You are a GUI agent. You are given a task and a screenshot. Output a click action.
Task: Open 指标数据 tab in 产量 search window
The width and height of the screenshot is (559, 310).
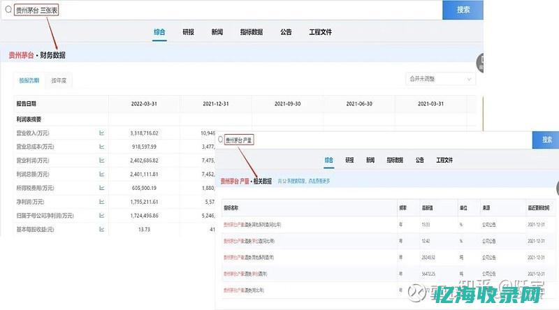(395, 160)
